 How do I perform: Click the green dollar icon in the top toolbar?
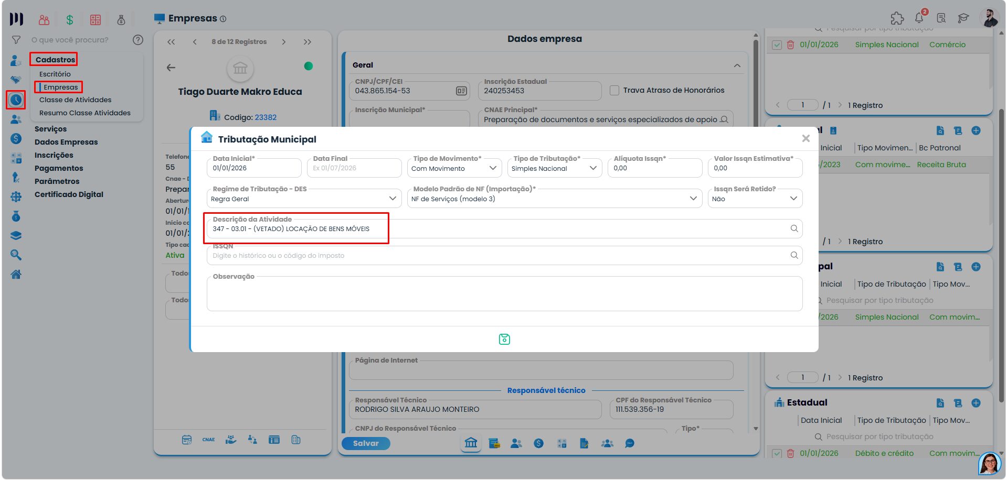(69, 20)
